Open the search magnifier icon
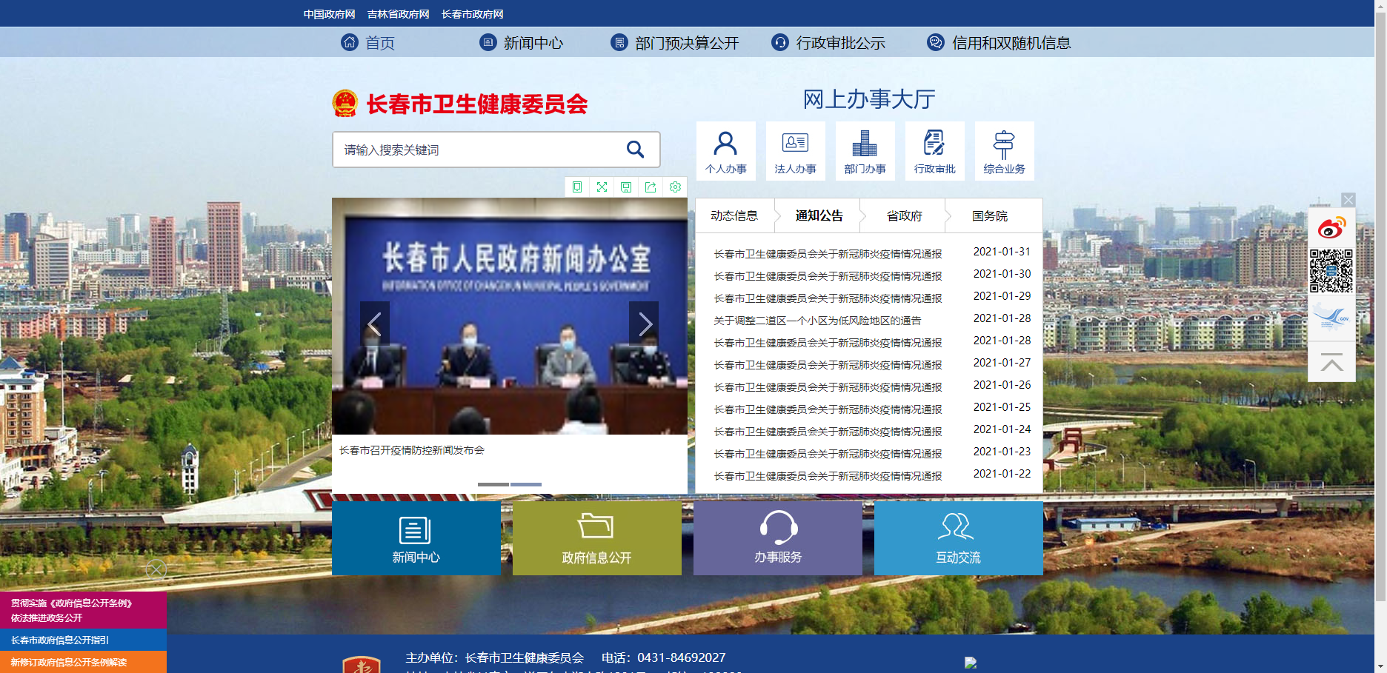The height and width of the screenshot is (673, 1387). [636, 149]
